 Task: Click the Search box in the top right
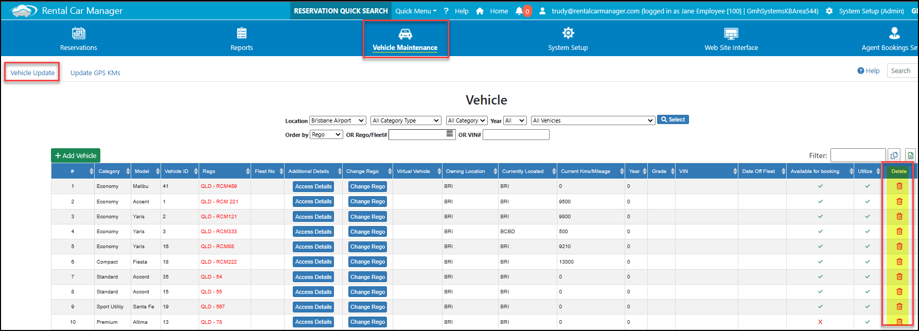903,71
